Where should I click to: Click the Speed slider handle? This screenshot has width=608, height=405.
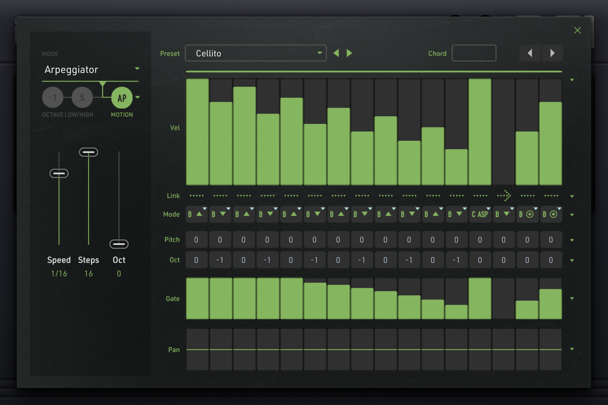tap(59, 174)
